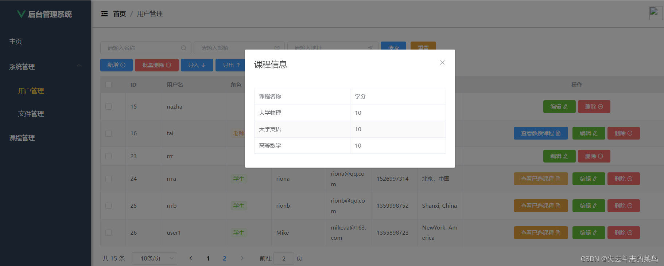Click the envelope icon in email field
This screenshot has width=664, height=266.
tap(277, 48)
